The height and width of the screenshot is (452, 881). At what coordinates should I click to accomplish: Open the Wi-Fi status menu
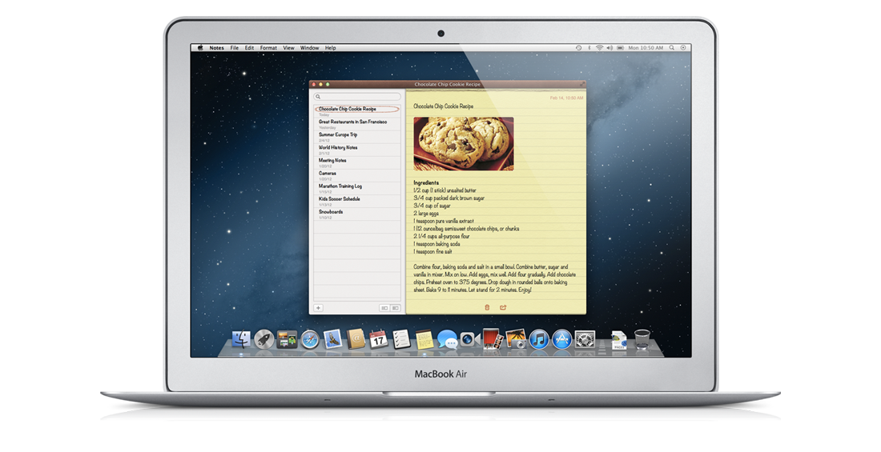(598, 48)
